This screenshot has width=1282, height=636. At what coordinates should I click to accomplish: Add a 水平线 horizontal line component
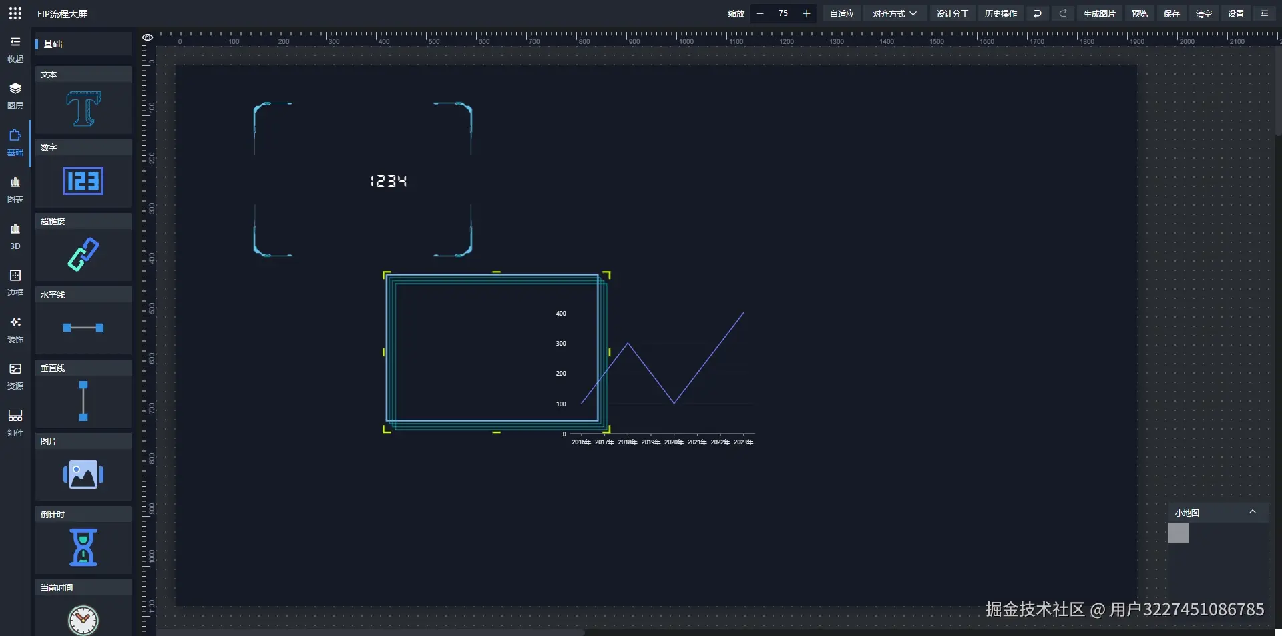83,320
